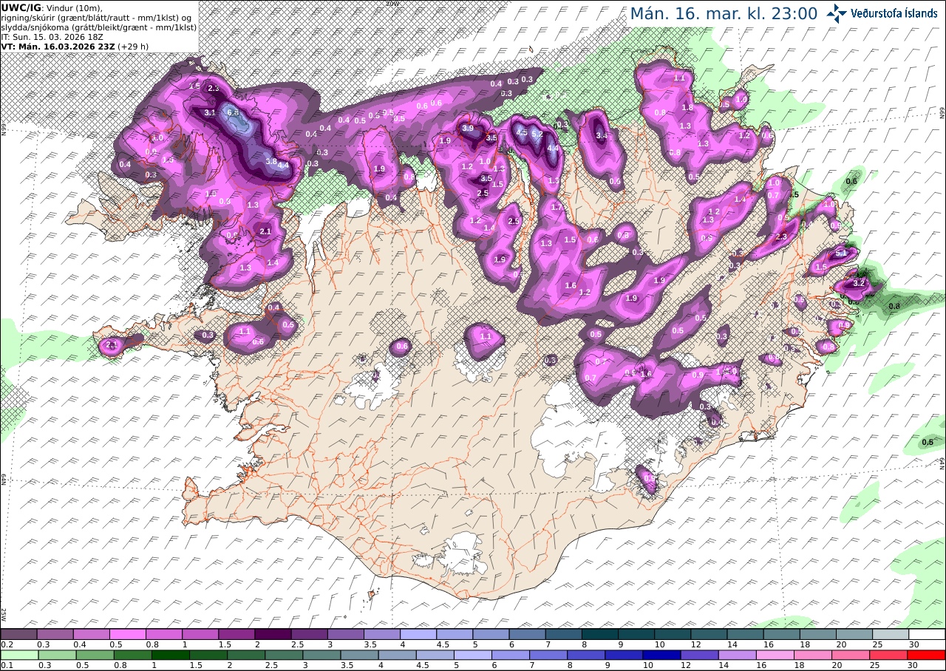Pick the darkest purple 2 swatch, top legend row

click(x=273, y=634)
